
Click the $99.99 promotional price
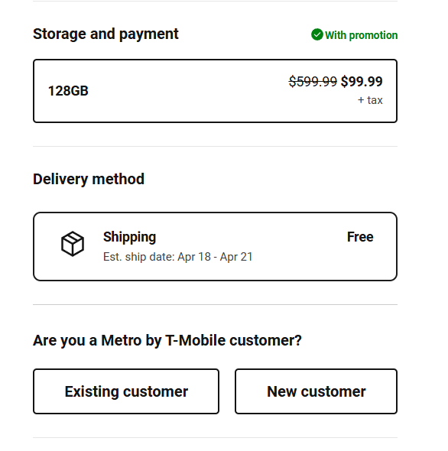point(362,81)
